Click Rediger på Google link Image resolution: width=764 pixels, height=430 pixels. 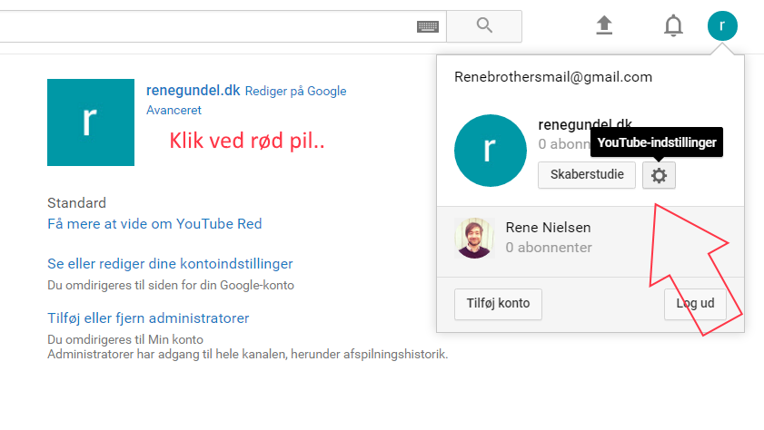tap(296, 92)
